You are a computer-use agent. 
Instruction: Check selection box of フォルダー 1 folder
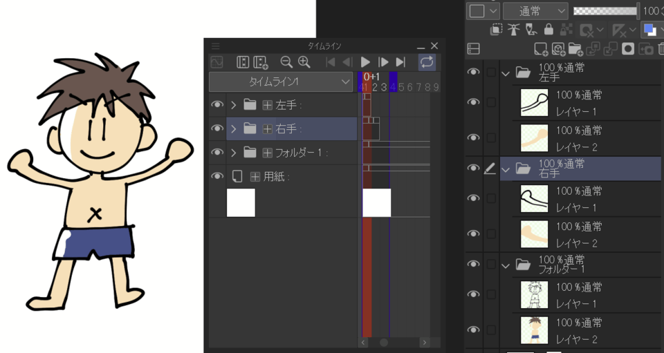coord(491,264)
